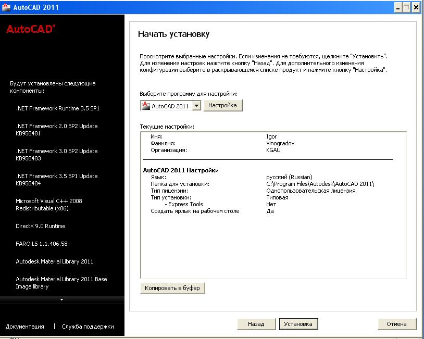Select FARO LS 1.1.406.58 component
This screenshot has width=424, height=339.
pos(42,244)
